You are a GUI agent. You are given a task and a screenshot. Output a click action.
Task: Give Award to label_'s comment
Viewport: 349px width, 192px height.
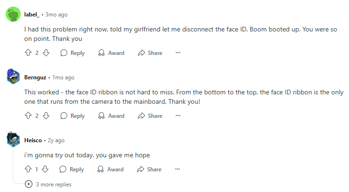tap(111, 53)
